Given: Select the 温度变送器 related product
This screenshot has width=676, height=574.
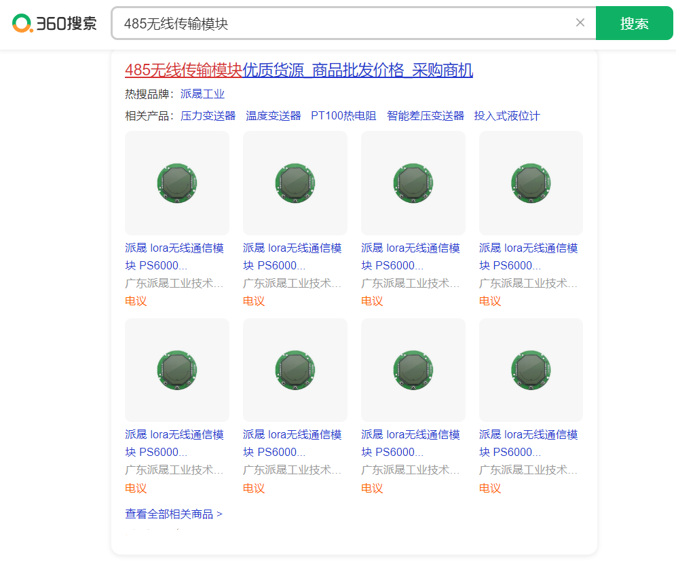Looking at the screenshot, I should (273, 115).
